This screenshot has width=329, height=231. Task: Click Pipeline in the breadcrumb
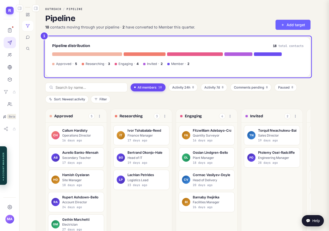point(75,9)
